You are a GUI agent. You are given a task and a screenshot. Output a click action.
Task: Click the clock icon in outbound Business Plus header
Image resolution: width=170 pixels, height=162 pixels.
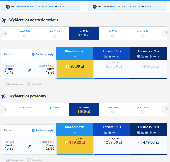click(151, 57)
